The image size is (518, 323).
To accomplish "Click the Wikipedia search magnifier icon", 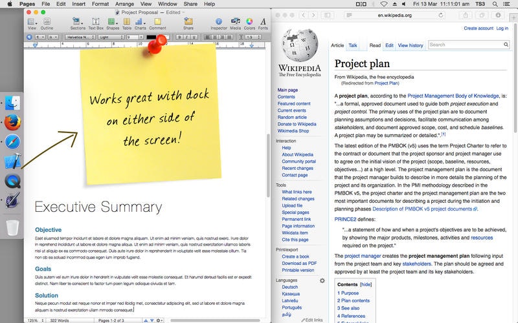I will (x=506, y=45).
